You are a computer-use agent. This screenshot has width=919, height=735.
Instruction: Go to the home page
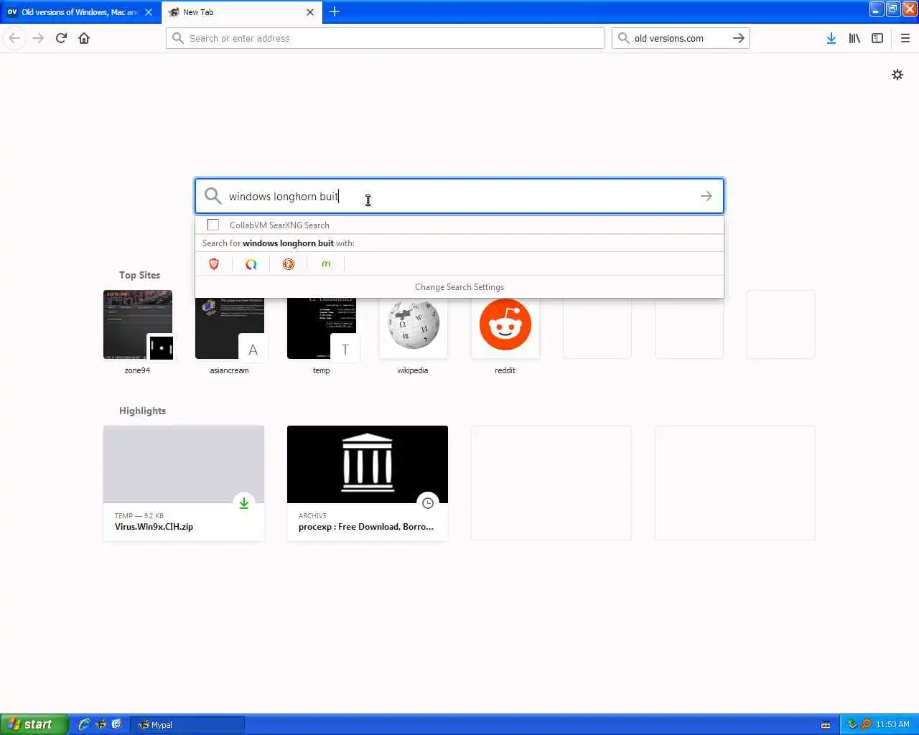point(84,38)
